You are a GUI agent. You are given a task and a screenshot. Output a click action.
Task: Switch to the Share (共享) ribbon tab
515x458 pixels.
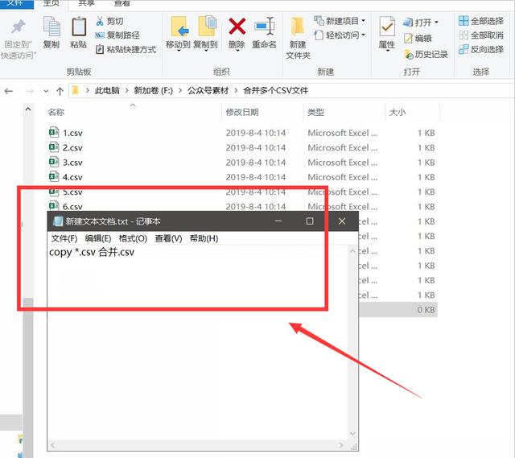pyautogui.click(x=86, y=3)
